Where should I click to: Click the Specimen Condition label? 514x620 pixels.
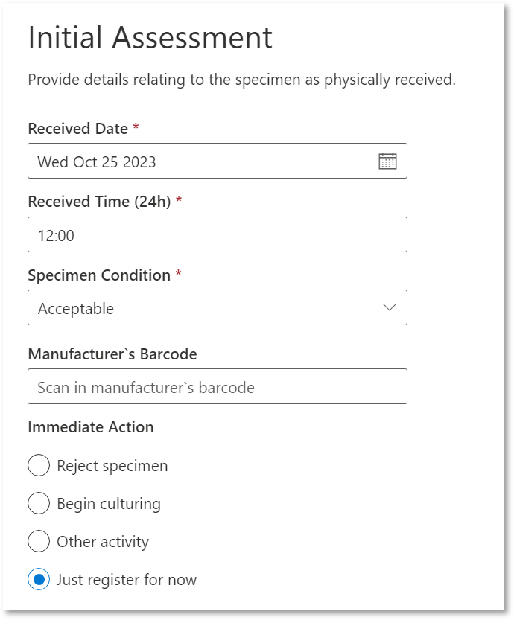coord(99,275)
